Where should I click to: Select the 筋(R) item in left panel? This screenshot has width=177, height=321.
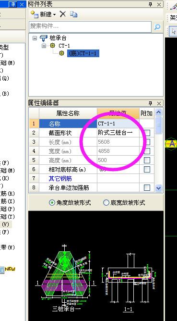click(7, 194)
